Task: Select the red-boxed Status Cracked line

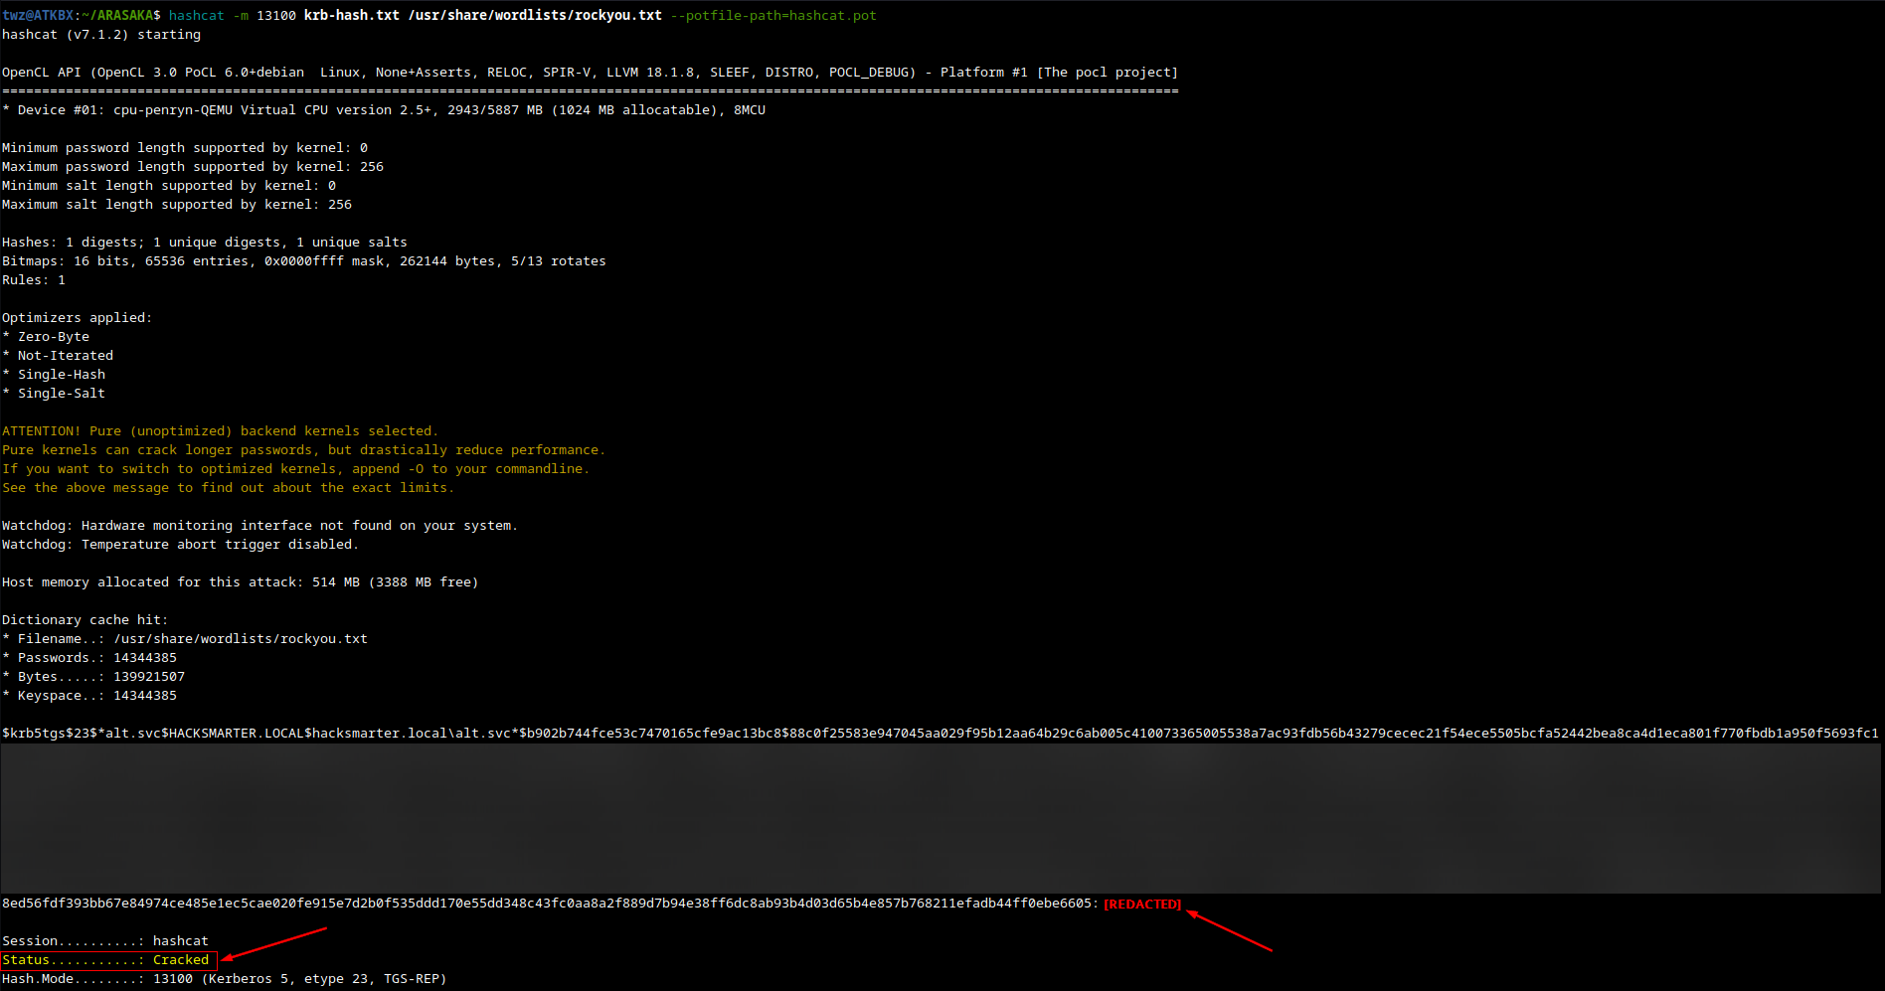Action: tap(107, 960)
